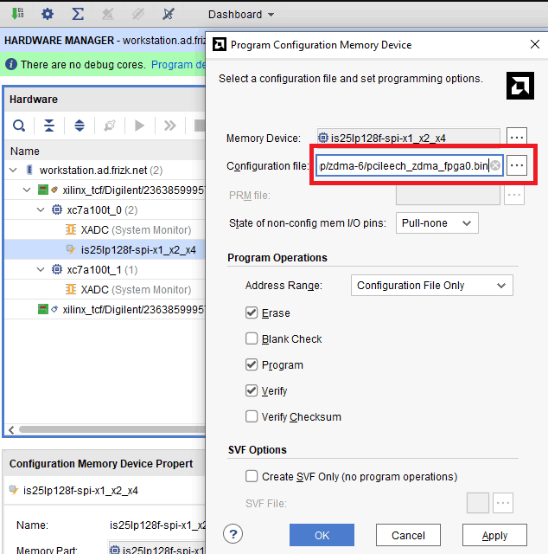Open the Dashboard dropdown menu

241,15
